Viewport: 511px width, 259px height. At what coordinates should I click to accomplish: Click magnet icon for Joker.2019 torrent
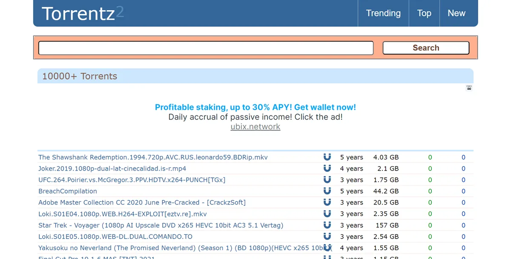coord(327,168)
